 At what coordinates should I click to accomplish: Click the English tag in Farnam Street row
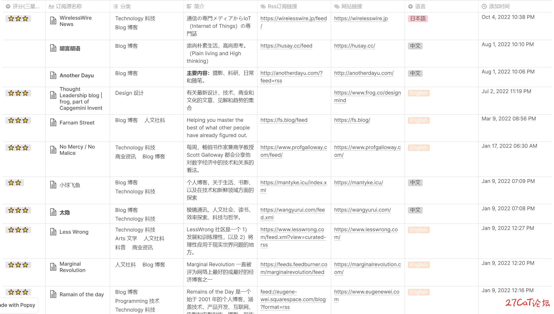pos(419,120)
